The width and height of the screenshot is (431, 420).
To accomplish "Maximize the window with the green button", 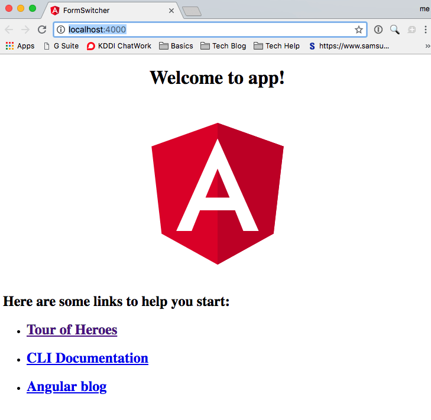I will point(33,8).
